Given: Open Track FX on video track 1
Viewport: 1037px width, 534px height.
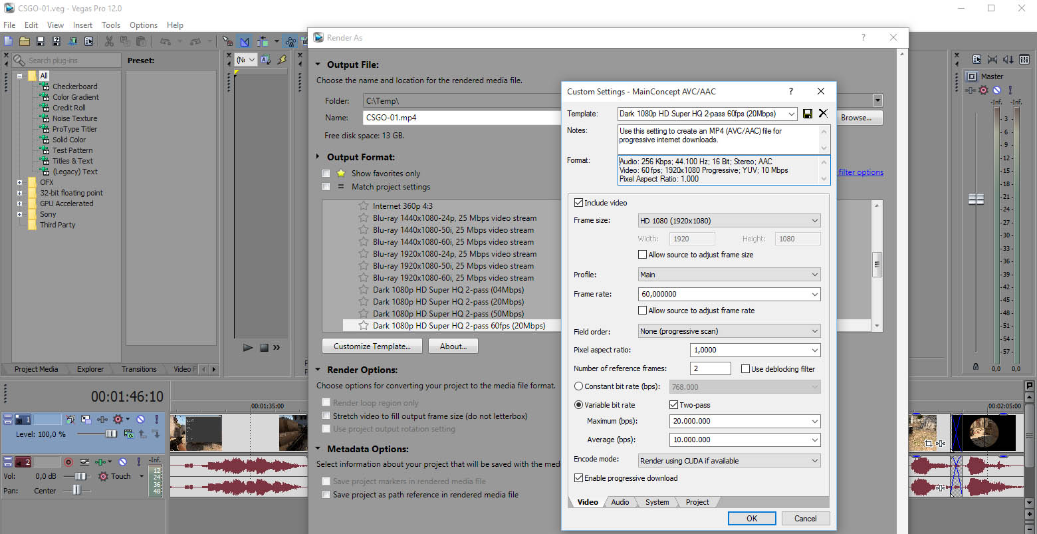Looking at the screenshot, I should click(102, 420).
